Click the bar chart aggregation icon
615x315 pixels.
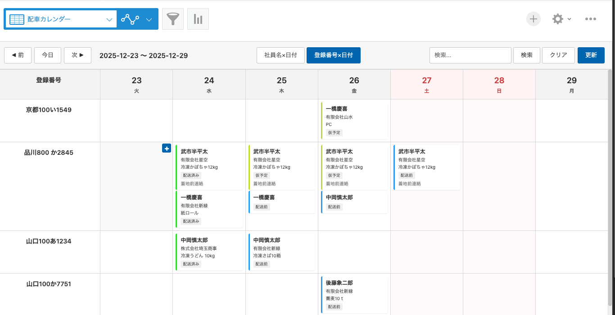(198, 19)
